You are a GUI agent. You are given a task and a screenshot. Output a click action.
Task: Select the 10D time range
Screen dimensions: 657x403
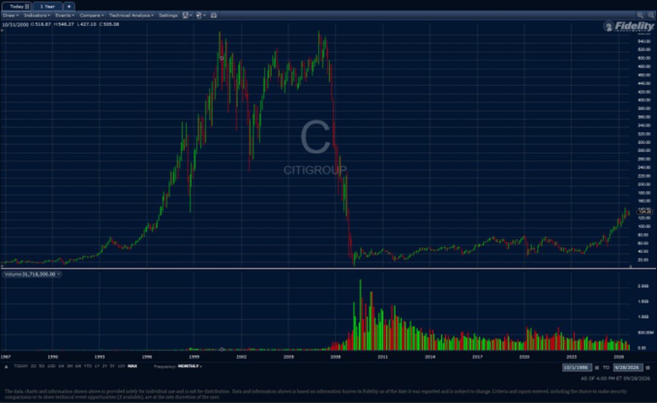click(51, 366)
